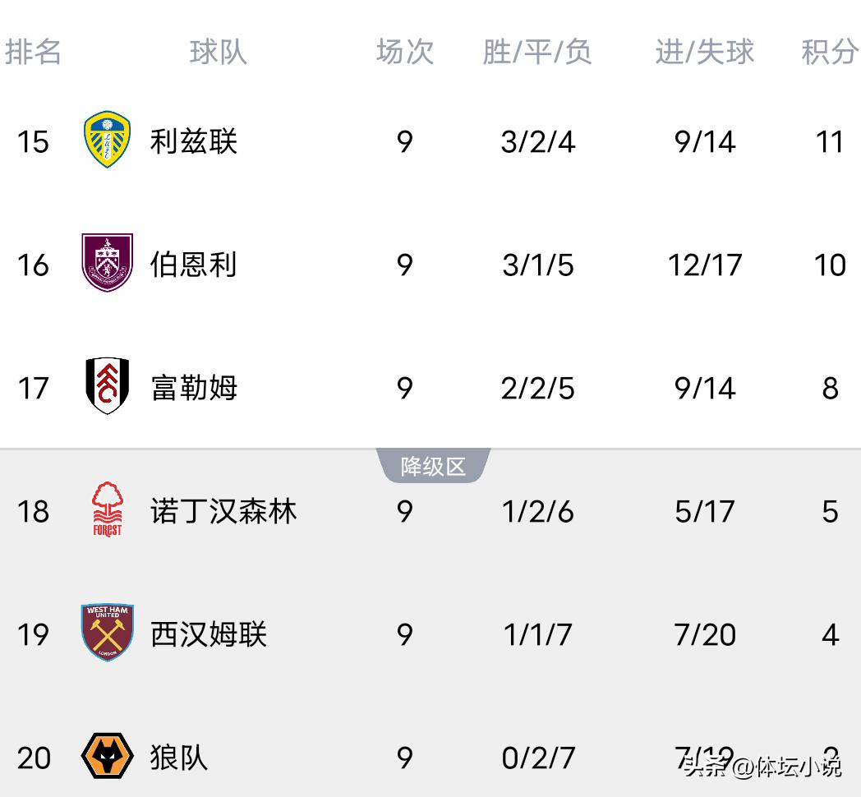Click the Leeds United club crest
Screen dimensions: 861x797
[108, 141]
